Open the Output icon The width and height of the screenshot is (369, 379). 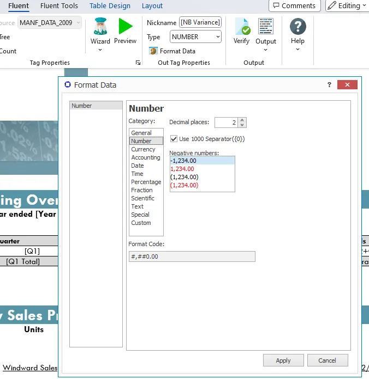pyautogui.click(x=266, y=26)
